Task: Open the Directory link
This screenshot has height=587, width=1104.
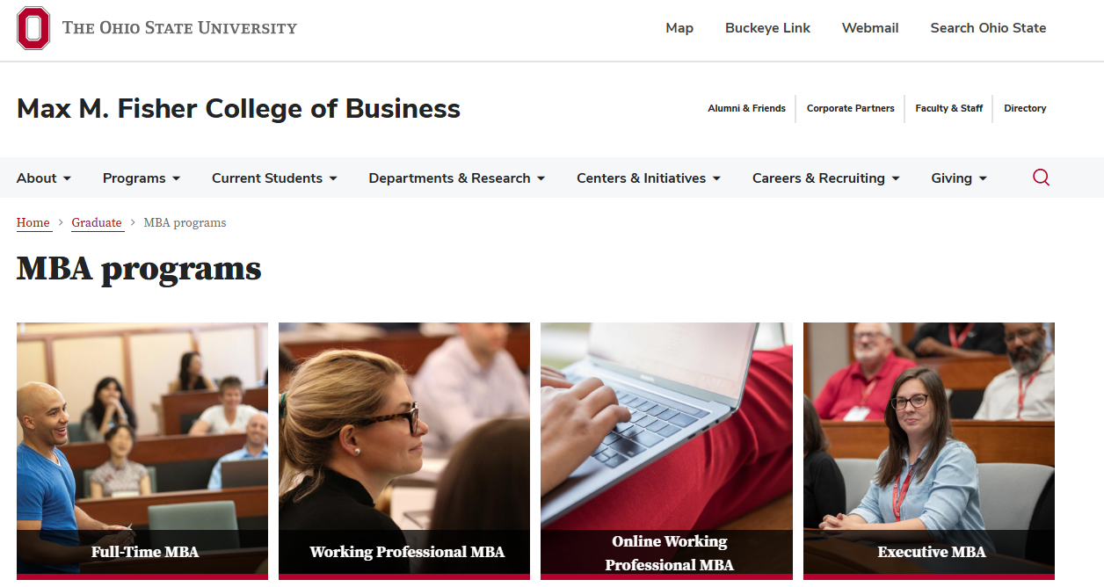Action: 1025,109
